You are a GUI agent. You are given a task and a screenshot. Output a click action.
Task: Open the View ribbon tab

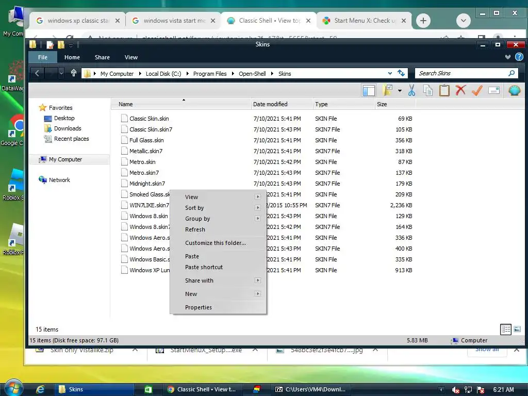click(x=131, y=57)
